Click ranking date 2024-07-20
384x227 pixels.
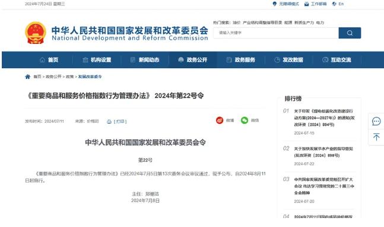304,202
